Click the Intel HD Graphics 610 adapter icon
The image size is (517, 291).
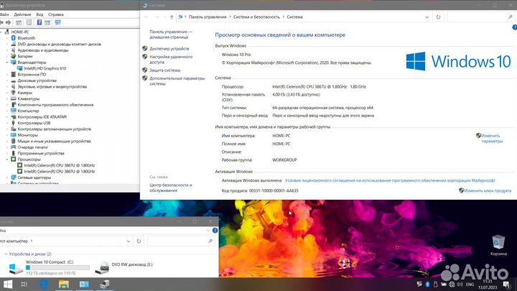coord(20,68)
